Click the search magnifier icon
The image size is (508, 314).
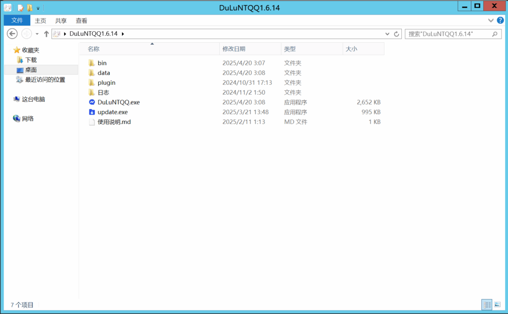pyautogui.click(x=495, y=34)
